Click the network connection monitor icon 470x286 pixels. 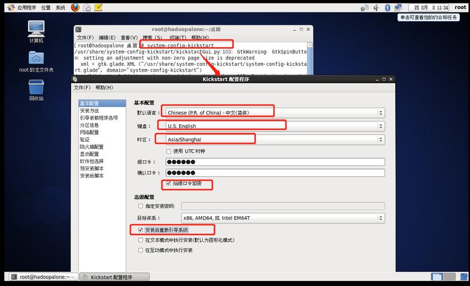(x=398, y=7)
